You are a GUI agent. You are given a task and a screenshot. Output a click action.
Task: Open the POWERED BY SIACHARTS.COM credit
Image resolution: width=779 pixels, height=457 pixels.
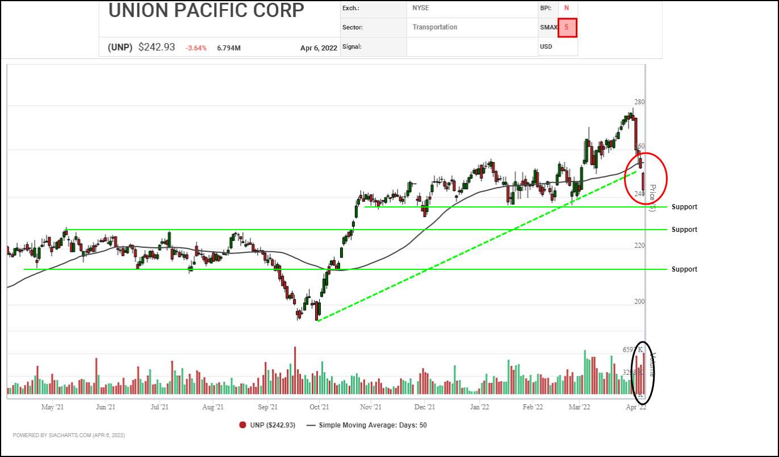tap(69, 435)
